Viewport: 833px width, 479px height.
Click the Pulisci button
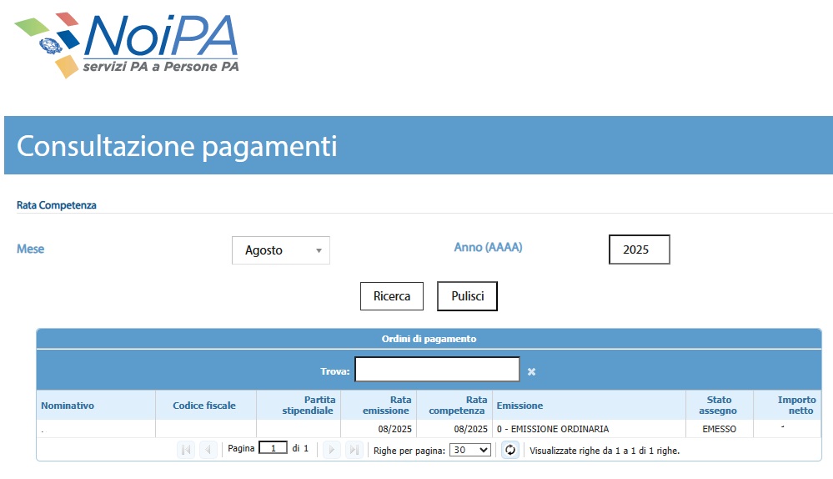[x=467, y=296]
